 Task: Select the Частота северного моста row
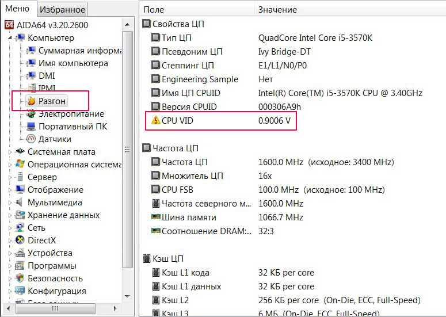[x=293, y=203]
